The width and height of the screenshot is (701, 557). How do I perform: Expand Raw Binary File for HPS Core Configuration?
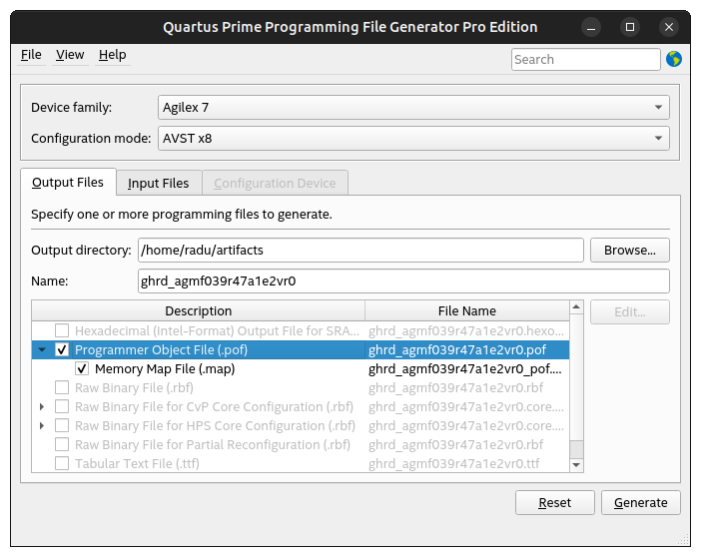[42, 425]
